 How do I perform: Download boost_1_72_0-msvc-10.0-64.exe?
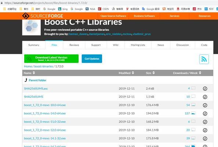(45, 105)
